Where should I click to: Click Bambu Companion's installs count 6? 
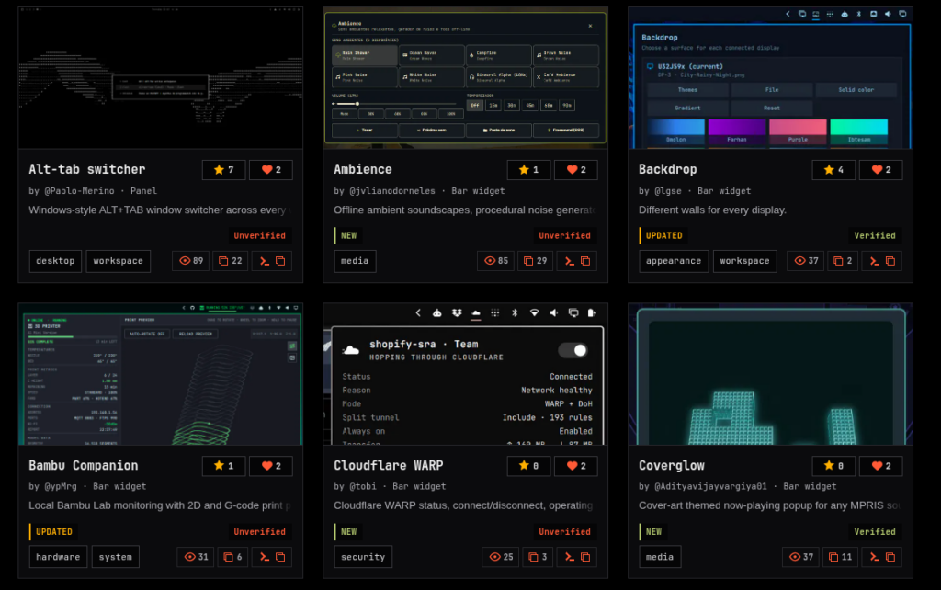pos(232,557)
